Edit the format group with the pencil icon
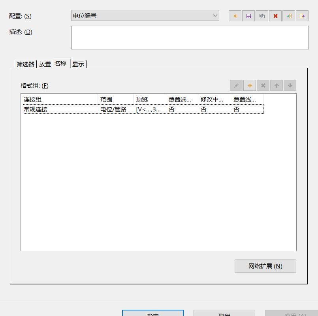The image size is (318, 316). (236, 85)
